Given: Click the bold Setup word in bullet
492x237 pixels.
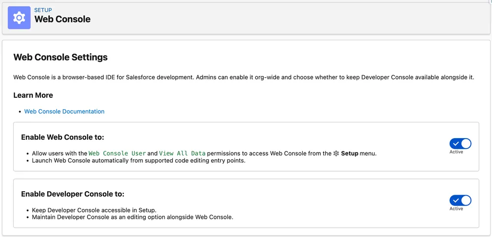Looking at the screenshot, I should 349,153.
